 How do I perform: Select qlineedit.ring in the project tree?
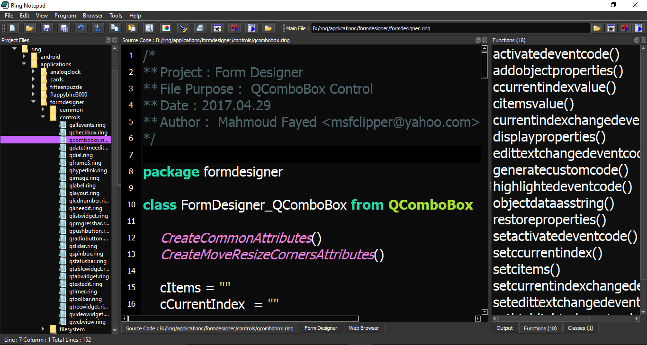point(85,208)
